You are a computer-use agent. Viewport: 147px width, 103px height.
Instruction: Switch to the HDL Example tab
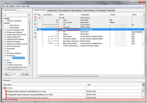pyautogui.click(x=101, y=10)
